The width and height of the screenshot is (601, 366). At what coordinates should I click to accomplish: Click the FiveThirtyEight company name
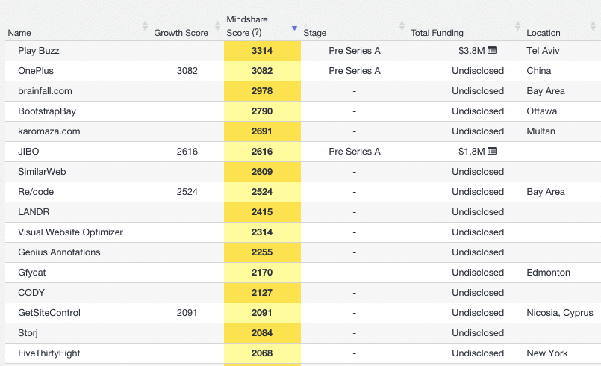click(x=49, y=353)
